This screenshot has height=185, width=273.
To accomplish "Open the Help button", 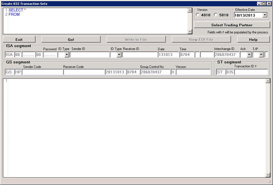I will (253, 39).
